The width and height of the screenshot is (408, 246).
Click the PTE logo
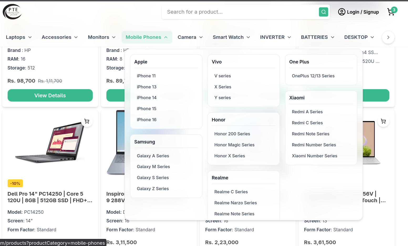pyautogui.click(x=12, y=12)
